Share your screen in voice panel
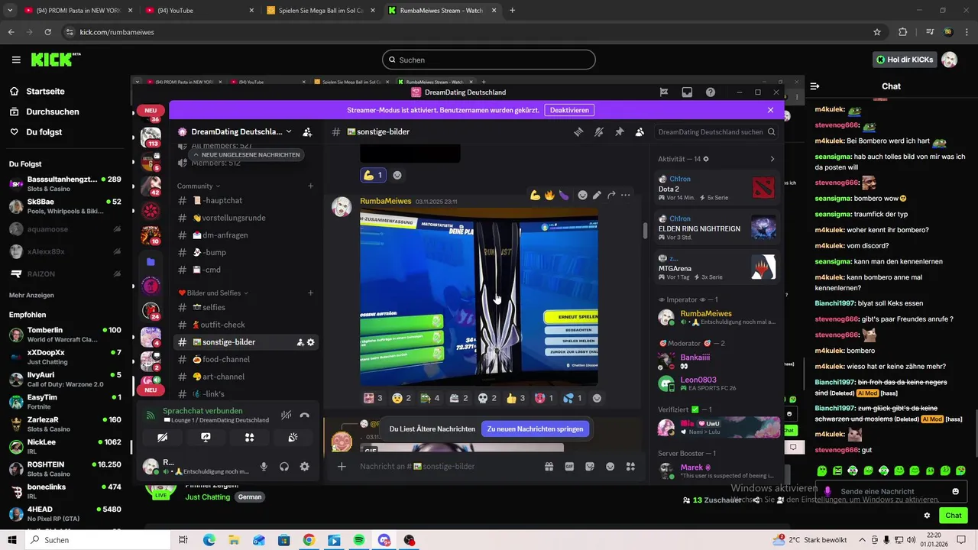Screen dimensions: 978x550 click(206, 438)
